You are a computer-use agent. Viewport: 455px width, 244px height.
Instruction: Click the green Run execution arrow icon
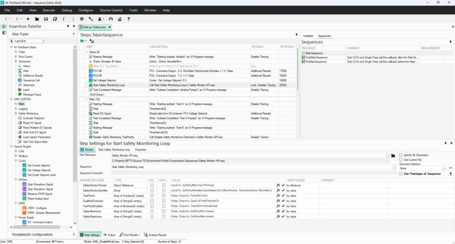82,41
